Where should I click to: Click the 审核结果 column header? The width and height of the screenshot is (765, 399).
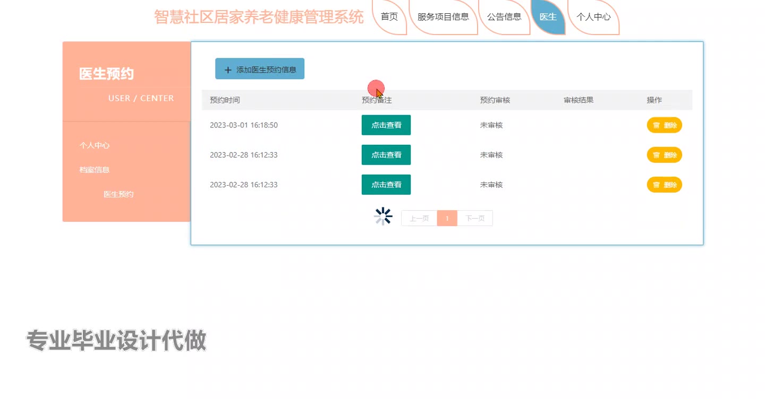point(579,100)
